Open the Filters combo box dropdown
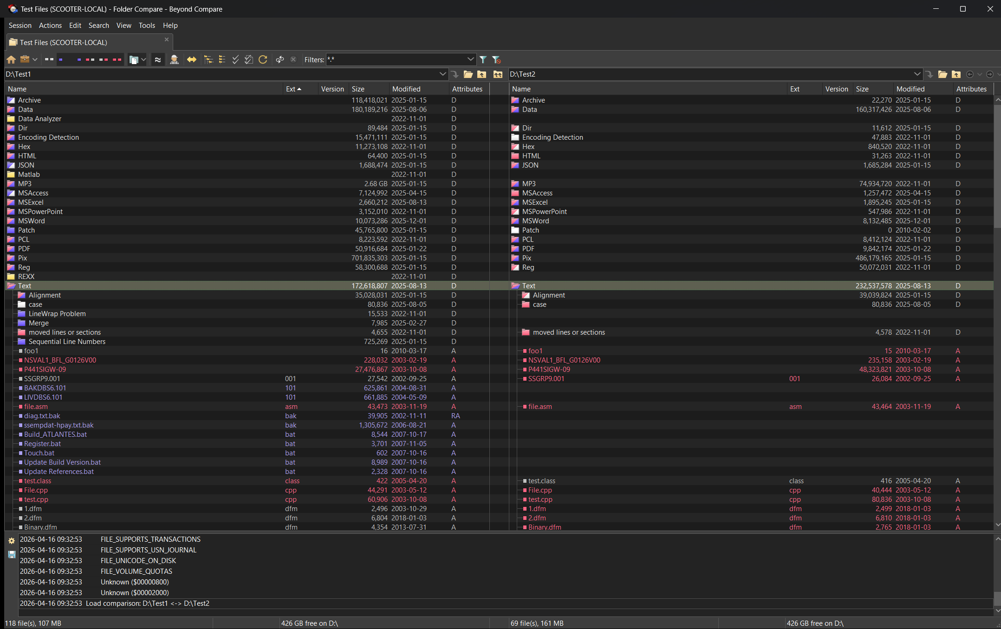The image size is (1001, 629). (470, 59)
